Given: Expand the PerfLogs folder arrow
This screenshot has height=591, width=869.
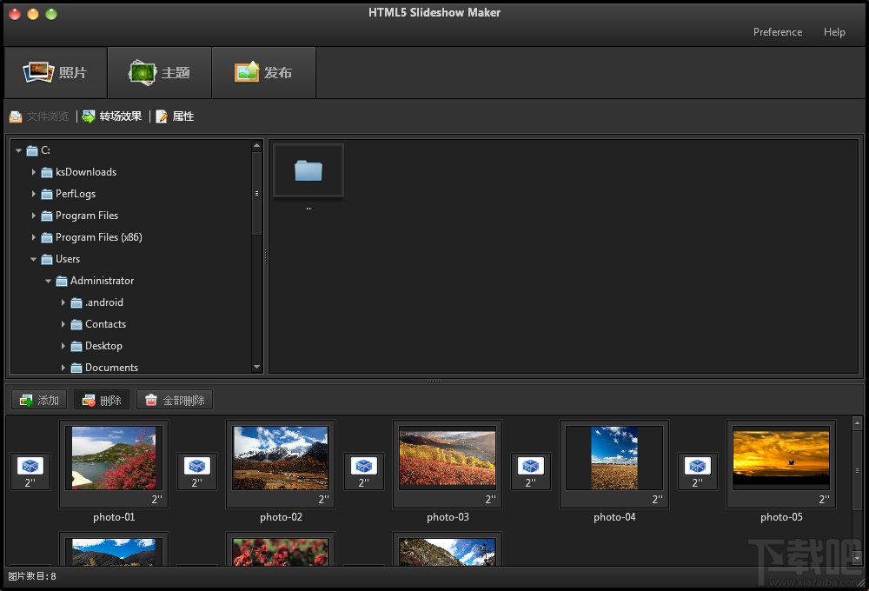Looking at the screenshot, I should (33, 194).
